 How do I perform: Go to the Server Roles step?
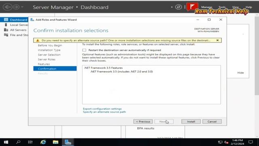click(x=47, y=59)
